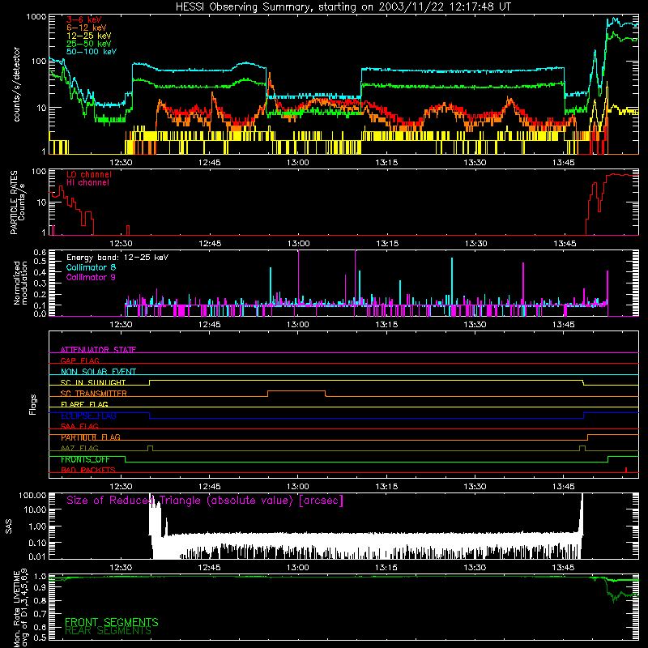Click the Flags panel axis label
The image size is (648, 648).
(x=33, y=404)
